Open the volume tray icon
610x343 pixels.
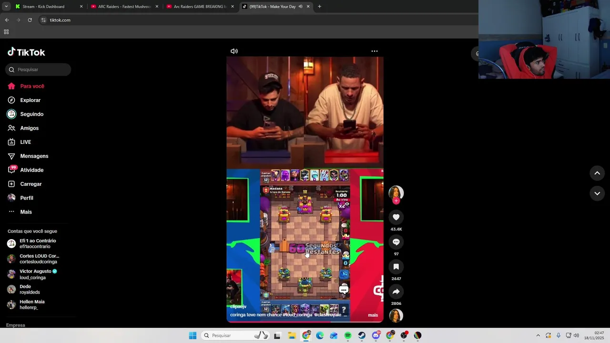click(576, 335)
